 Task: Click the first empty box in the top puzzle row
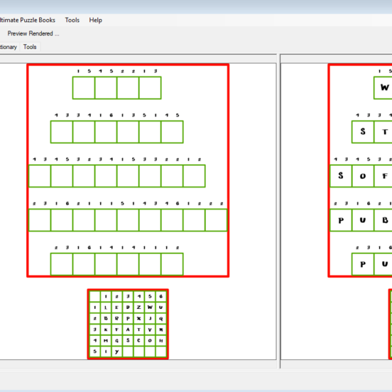[x=84, y=88]
